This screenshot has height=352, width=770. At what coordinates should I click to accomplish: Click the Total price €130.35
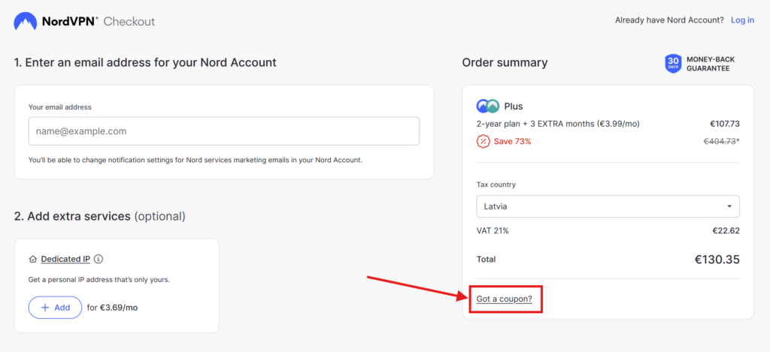coord(717,260)
